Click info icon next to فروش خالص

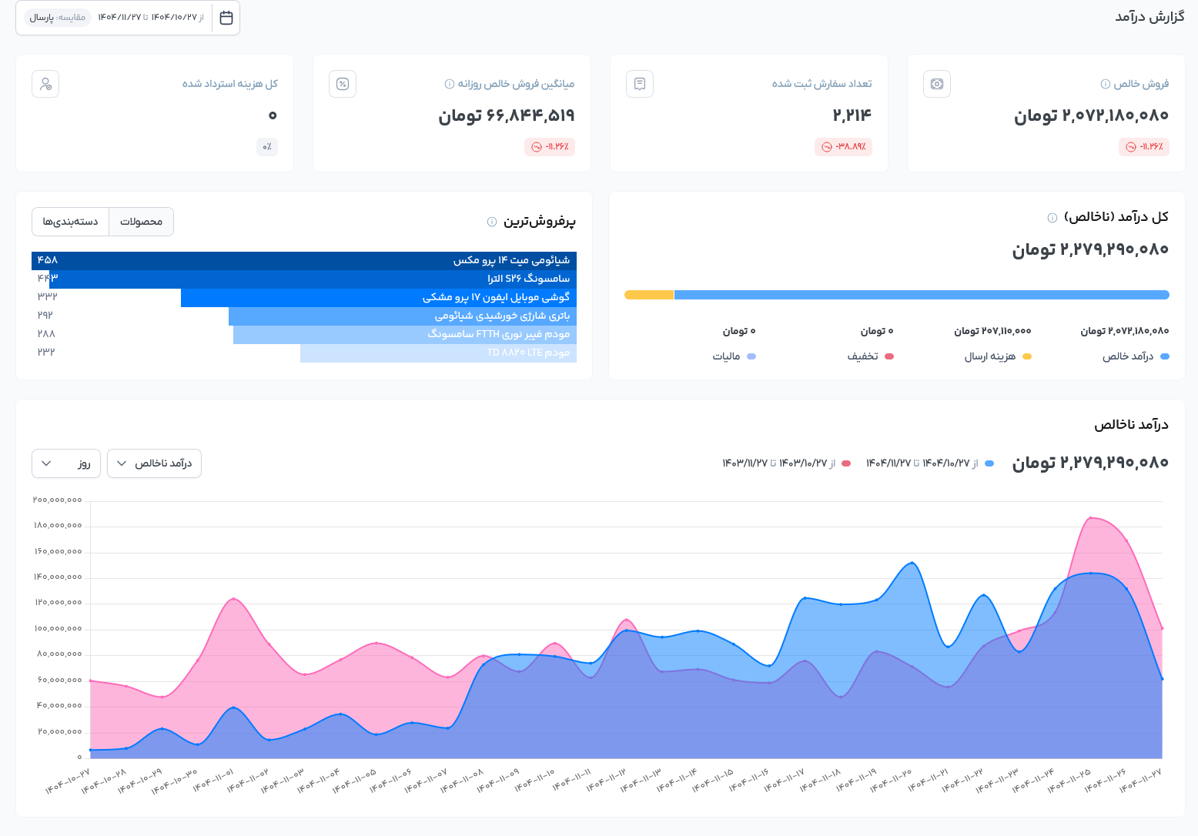click(x=1106, y=84)
